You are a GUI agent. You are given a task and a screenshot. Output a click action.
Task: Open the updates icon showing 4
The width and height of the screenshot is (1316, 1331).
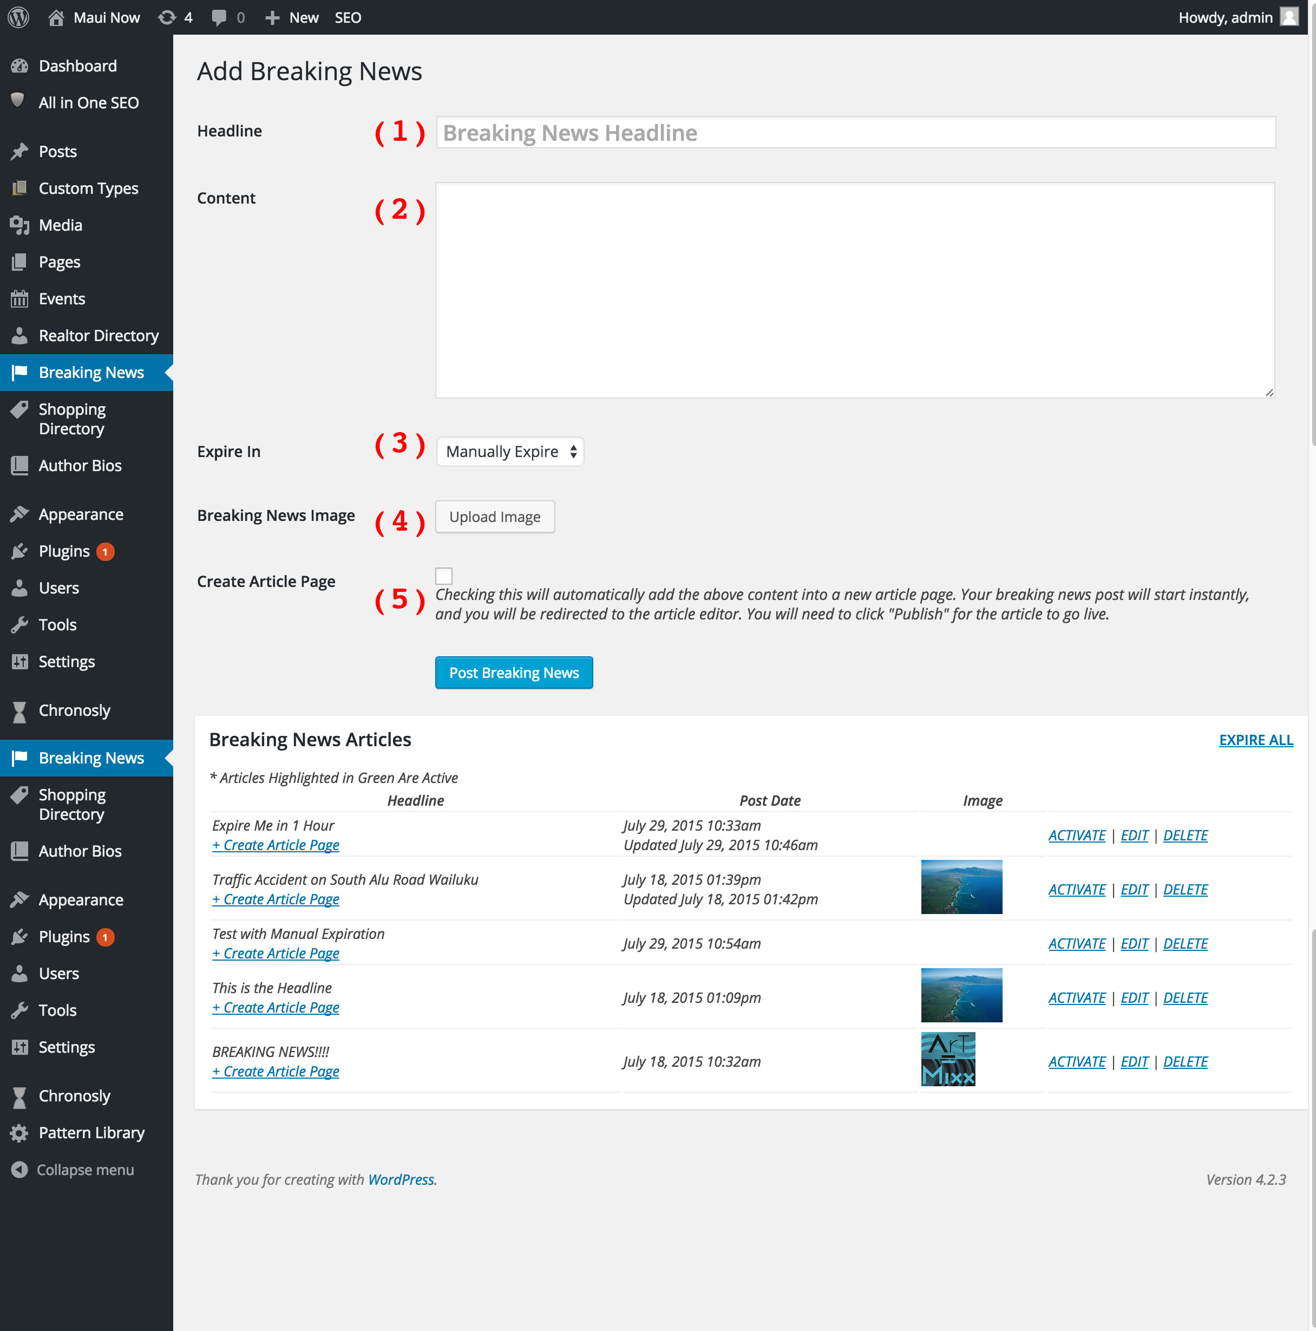pos(167,17)
